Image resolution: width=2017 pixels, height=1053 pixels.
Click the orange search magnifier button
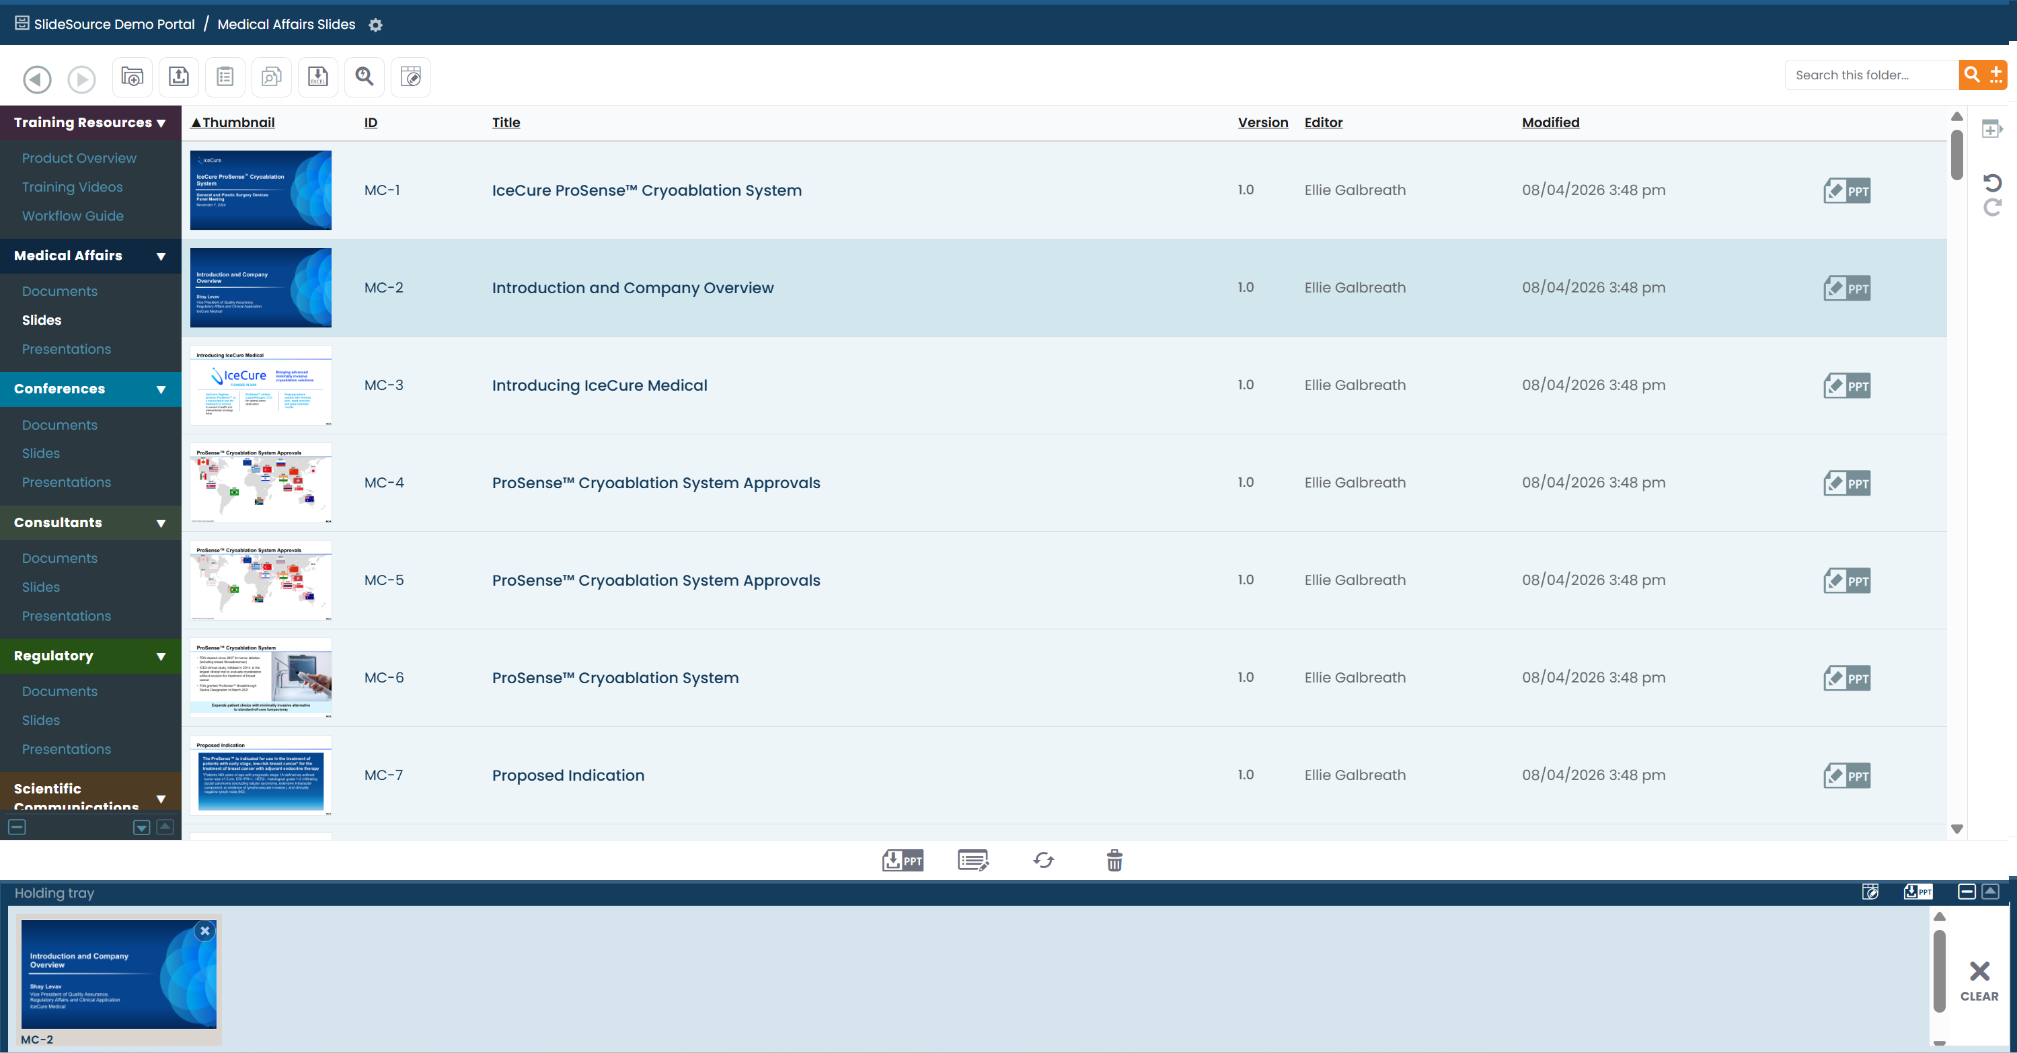(1973, 75)
